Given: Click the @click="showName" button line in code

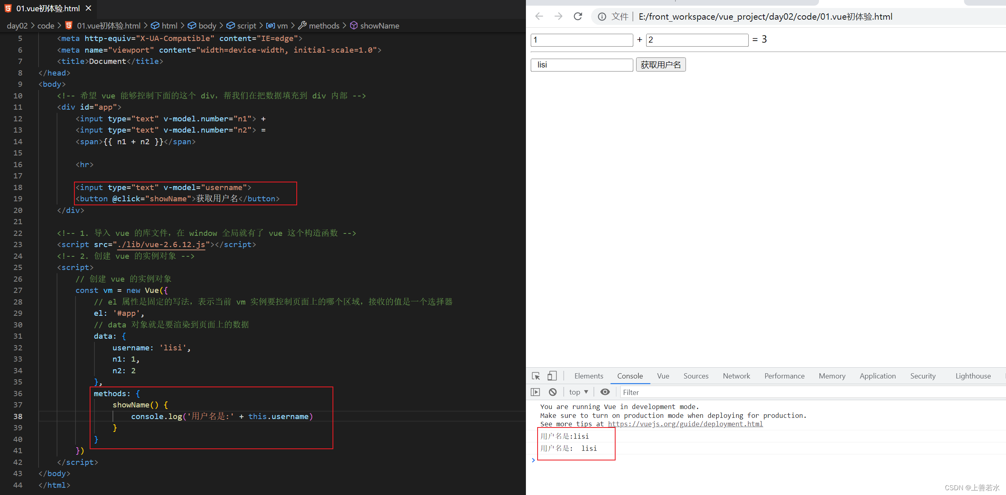Looking at the screenshot, I should click(x=177, y=199).
